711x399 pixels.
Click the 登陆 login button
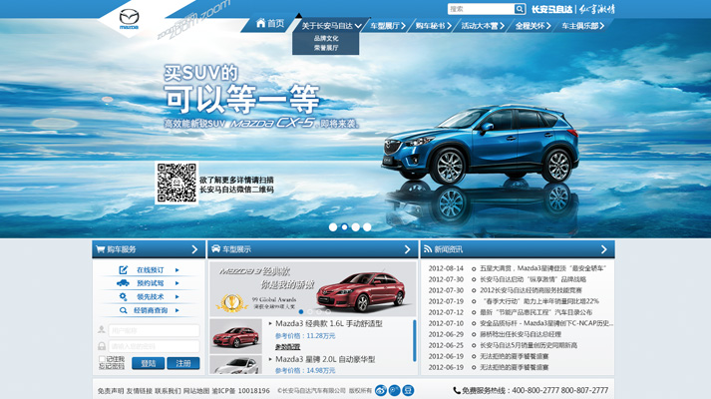click(149, 363)
